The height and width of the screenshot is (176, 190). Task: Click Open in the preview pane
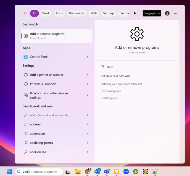(110, 67)
